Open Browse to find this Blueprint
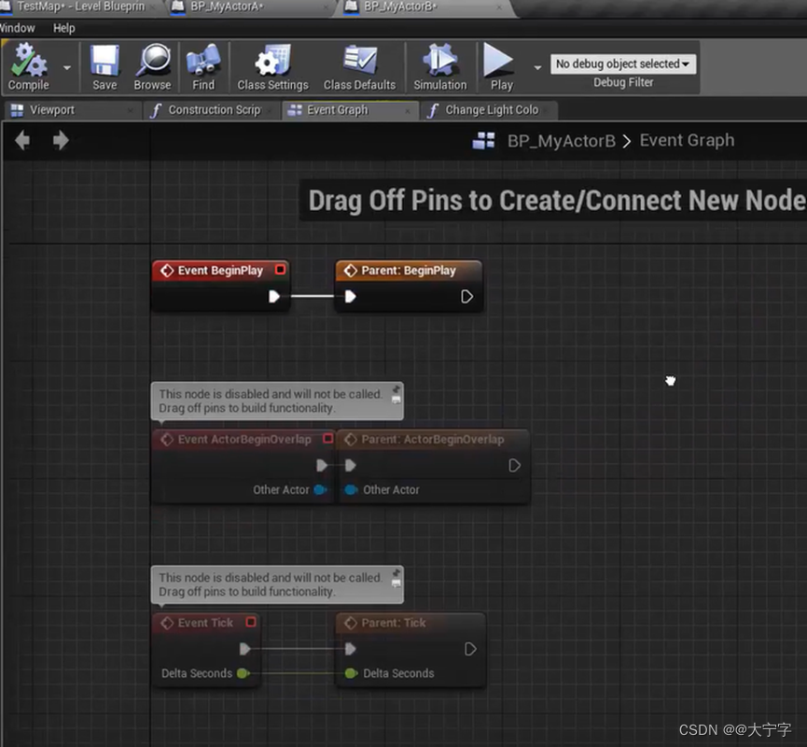The image size is (807, 747). 152,65
